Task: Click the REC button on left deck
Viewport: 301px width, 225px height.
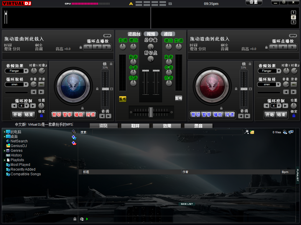Action: (42, 85)
